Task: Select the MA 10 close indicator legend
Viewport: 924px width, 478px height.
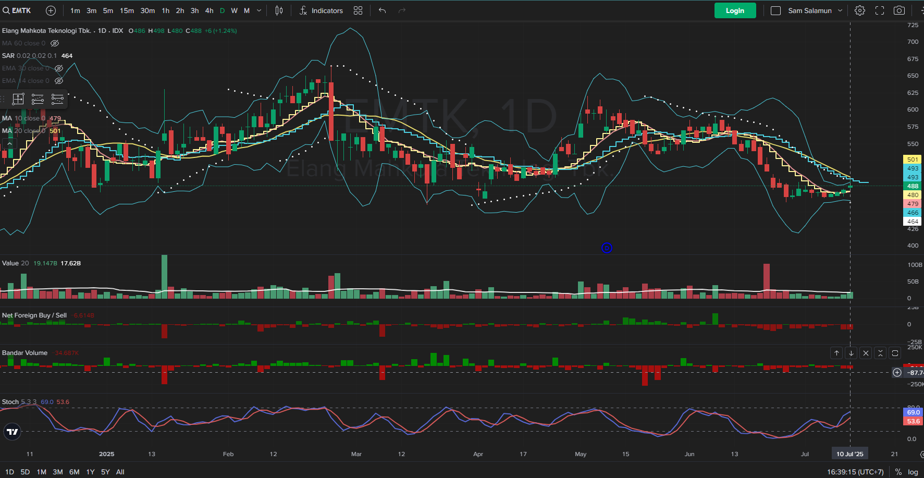Action: (x=31, y=118)
